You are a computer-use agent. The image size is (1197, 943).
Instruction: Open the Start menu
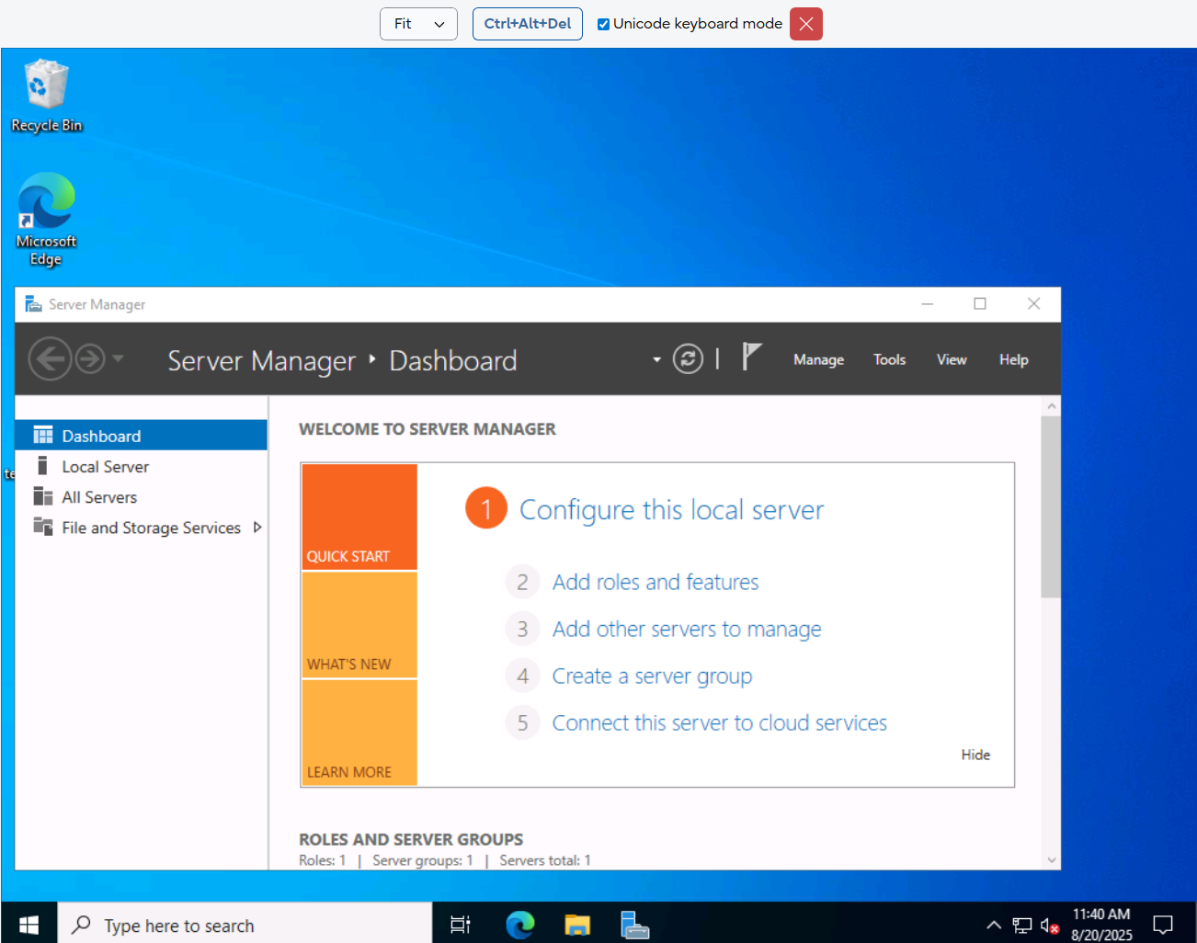[28, 924]
